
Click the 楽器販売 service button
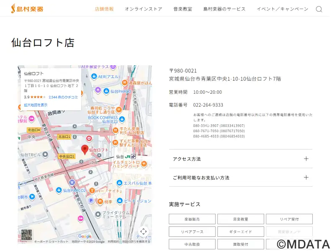point(192,219)
